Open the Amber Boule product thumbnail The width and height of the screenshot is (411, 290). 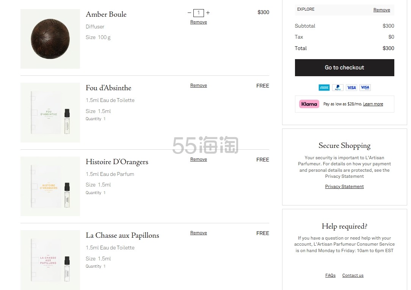pos(50,39)
